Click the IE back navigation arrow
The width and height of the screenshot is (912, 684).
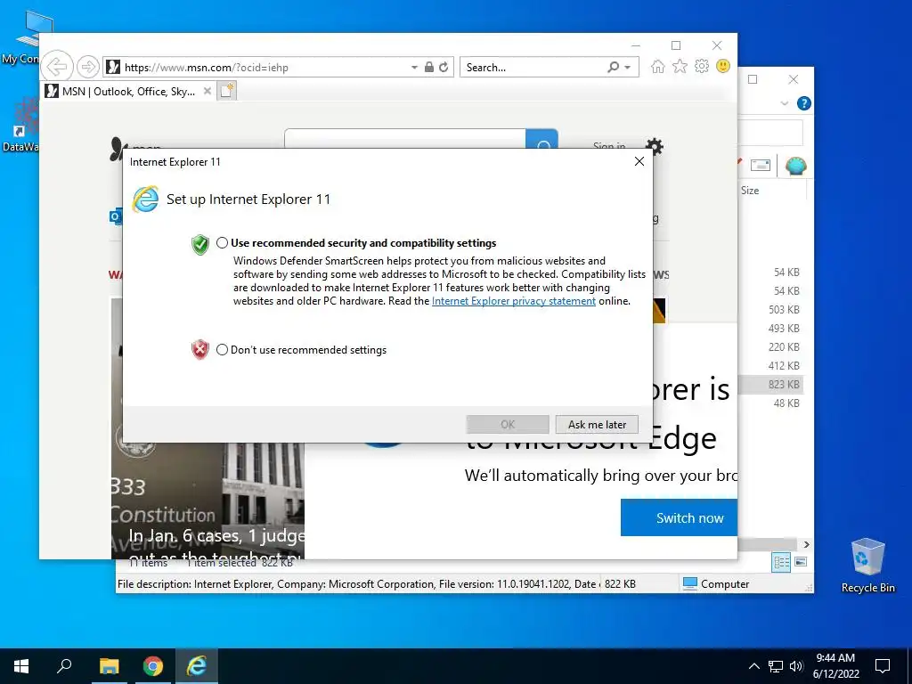[58, 67]
